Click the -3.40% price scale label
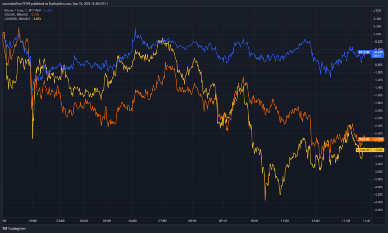388x233 pixels. [378, 164]
